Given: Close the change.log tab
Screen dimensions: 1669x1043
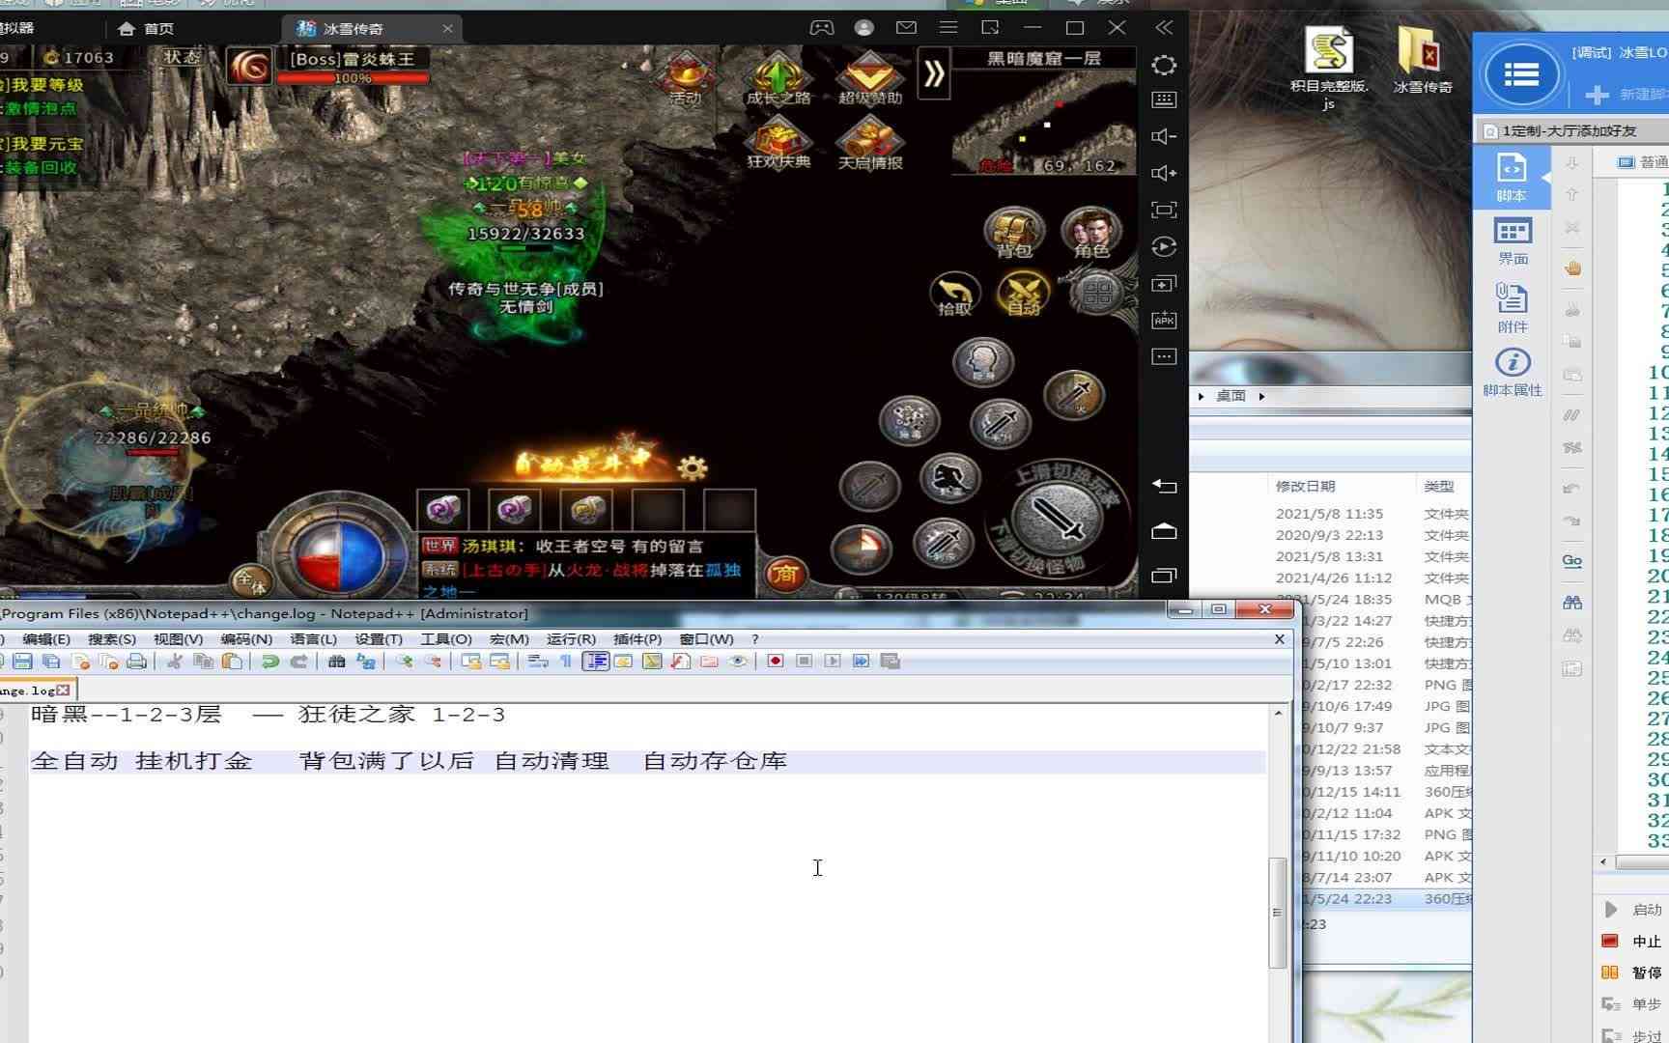Looking at the screenshot, I should (64, 690).
